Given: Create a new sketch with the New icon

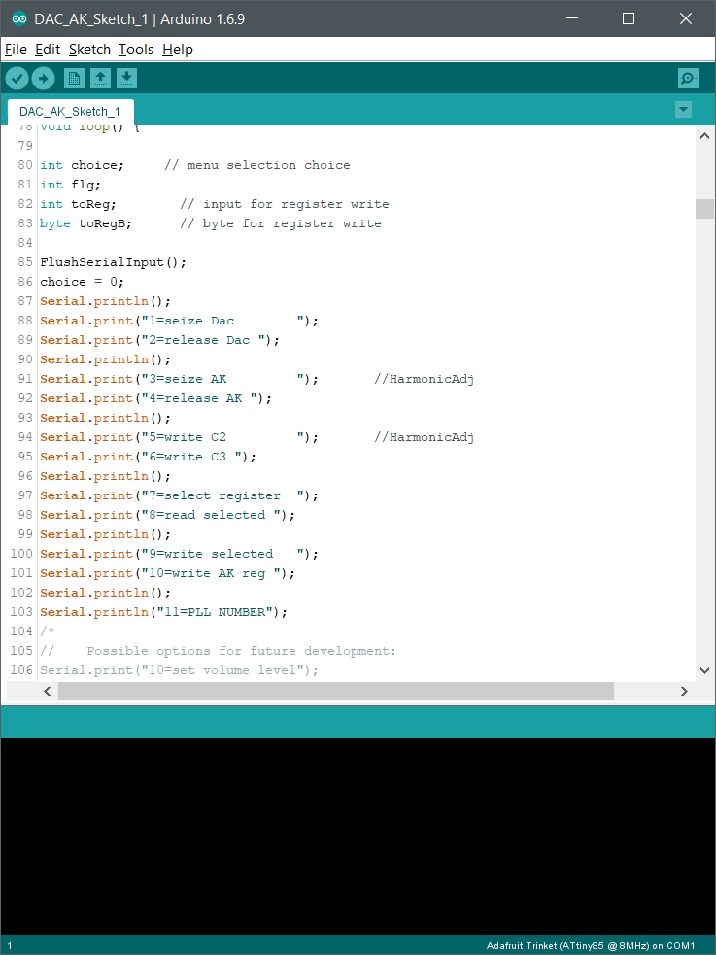Looking at the screenshot, I should pos(74,78).
